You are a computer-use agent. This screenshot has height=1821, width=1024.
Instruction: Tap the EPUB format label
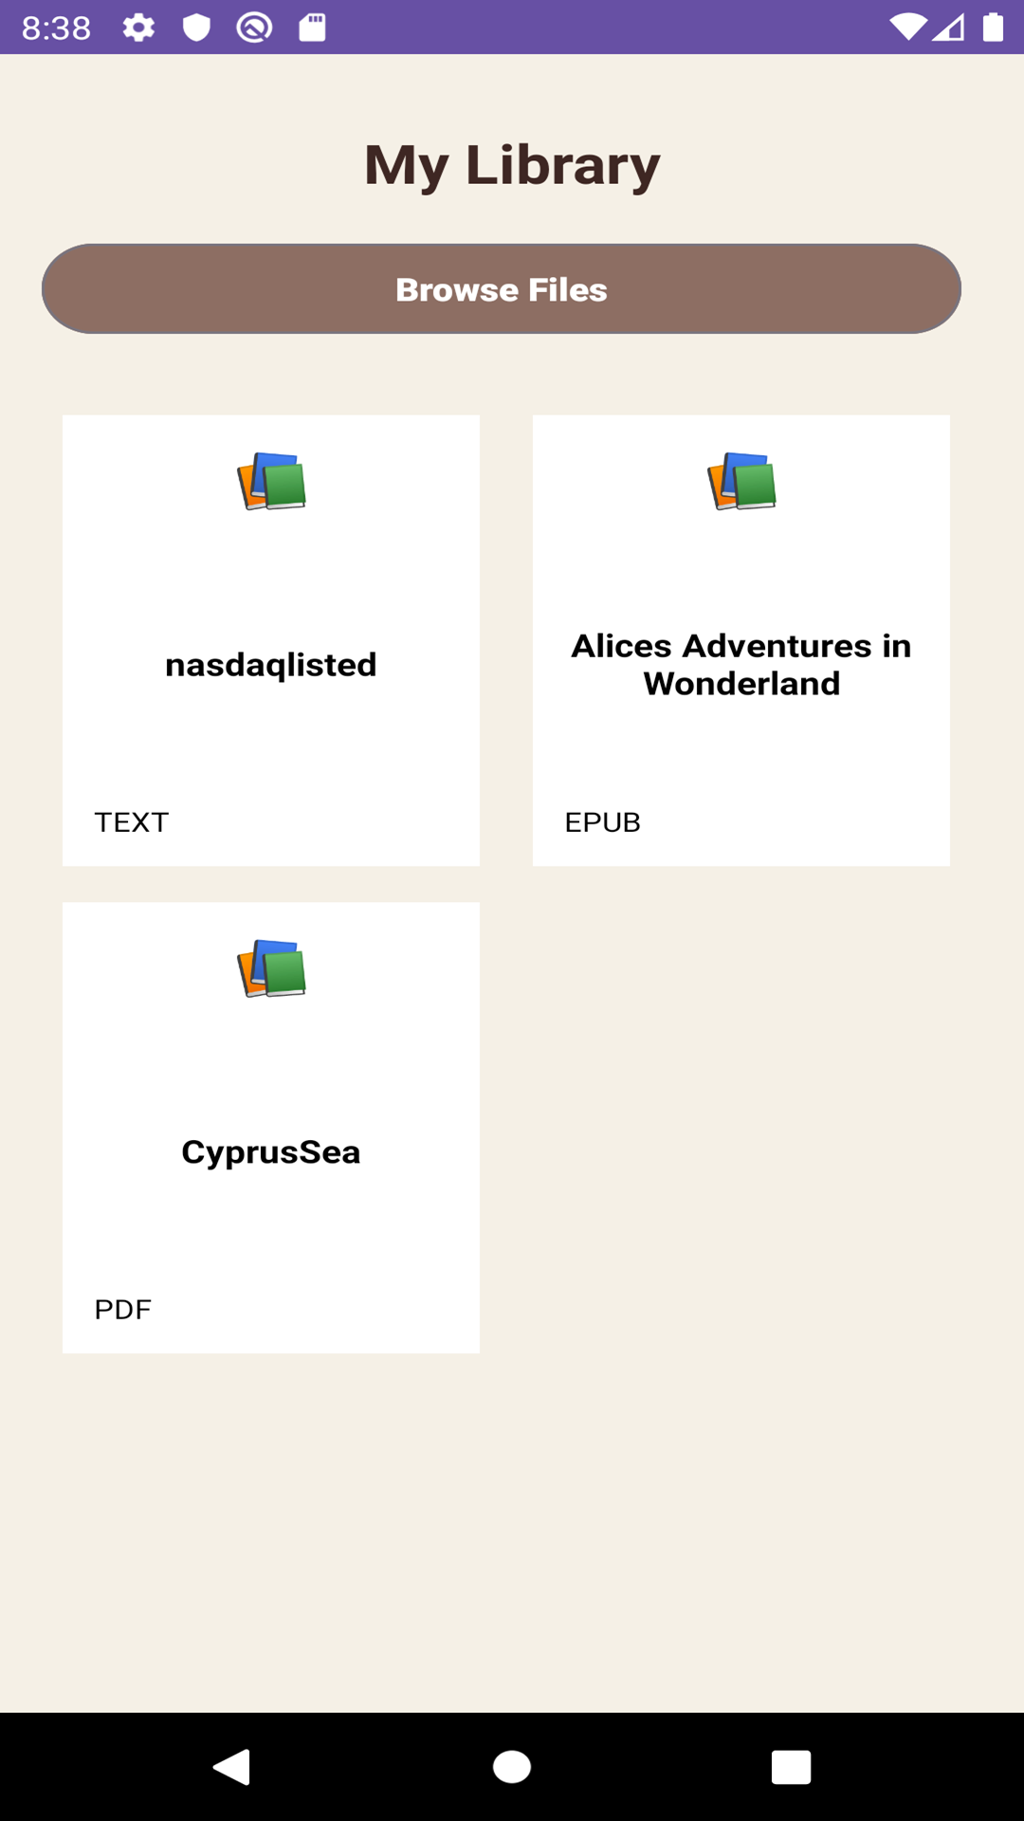603,822
